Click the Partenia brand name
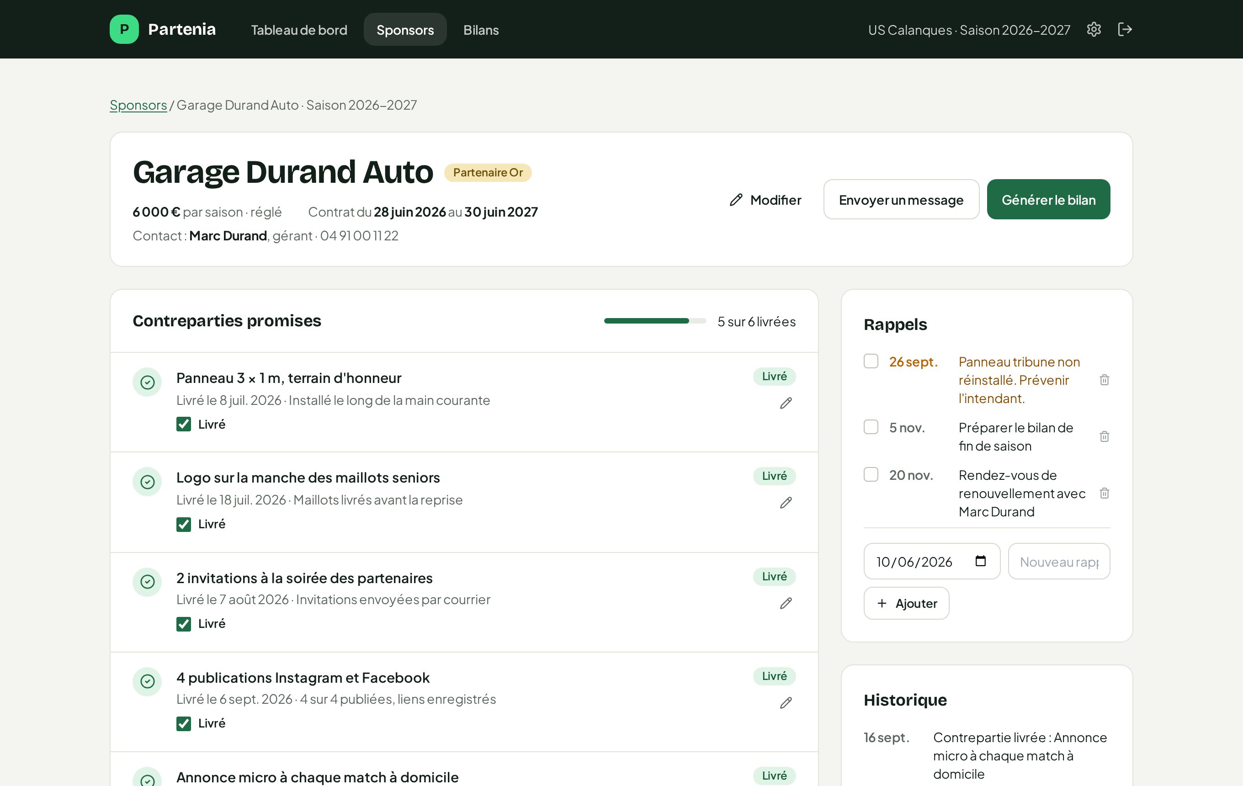1243x786 pixels. point(182,29)
